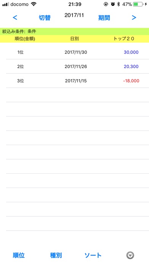
Task: Select the 1位 row dated 2017/11/30
Action: coord(78,52)
